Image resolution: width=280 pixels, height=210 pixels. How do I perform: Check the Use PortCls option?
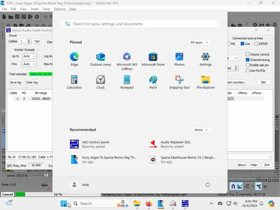click(x=247, y=70)
